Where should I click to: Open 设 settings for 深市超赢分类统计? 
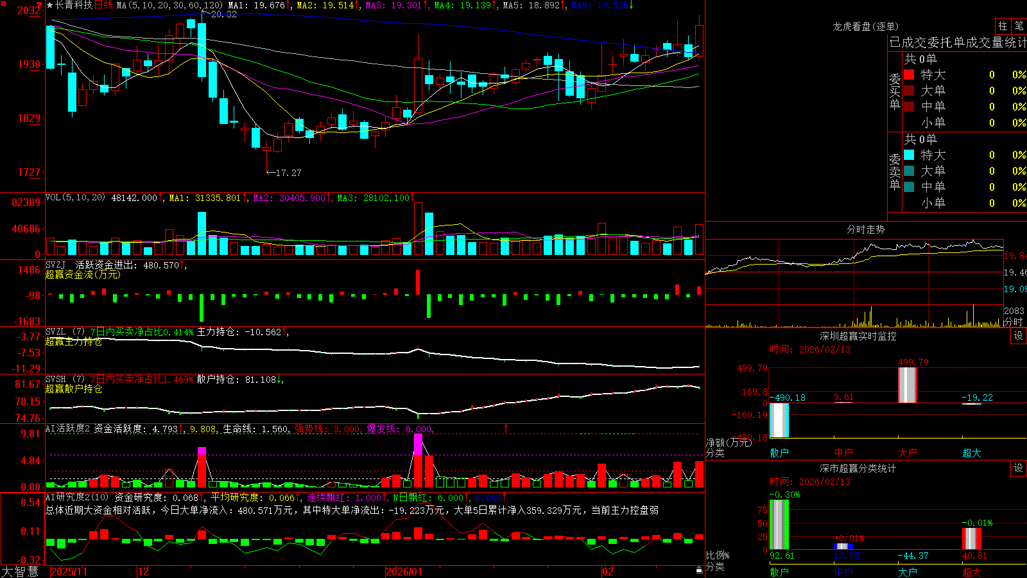(x=1019, y=468)
